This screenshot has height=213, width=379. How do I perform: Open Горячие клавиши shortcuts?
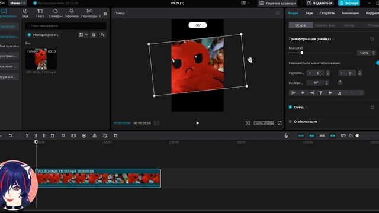(x=278, y=3)
